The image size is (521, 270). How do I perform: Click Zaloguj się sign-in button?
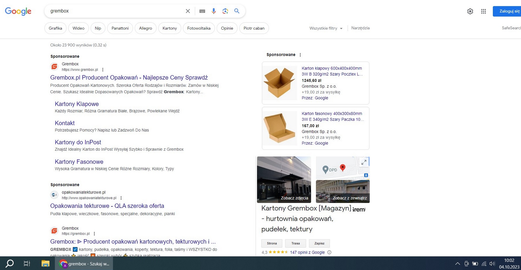point(507,11)
